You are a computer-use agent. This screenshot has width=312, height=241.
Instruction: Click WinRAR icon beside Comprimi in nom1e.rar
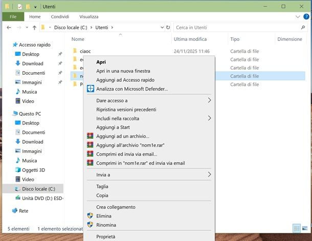click(90, 163)
